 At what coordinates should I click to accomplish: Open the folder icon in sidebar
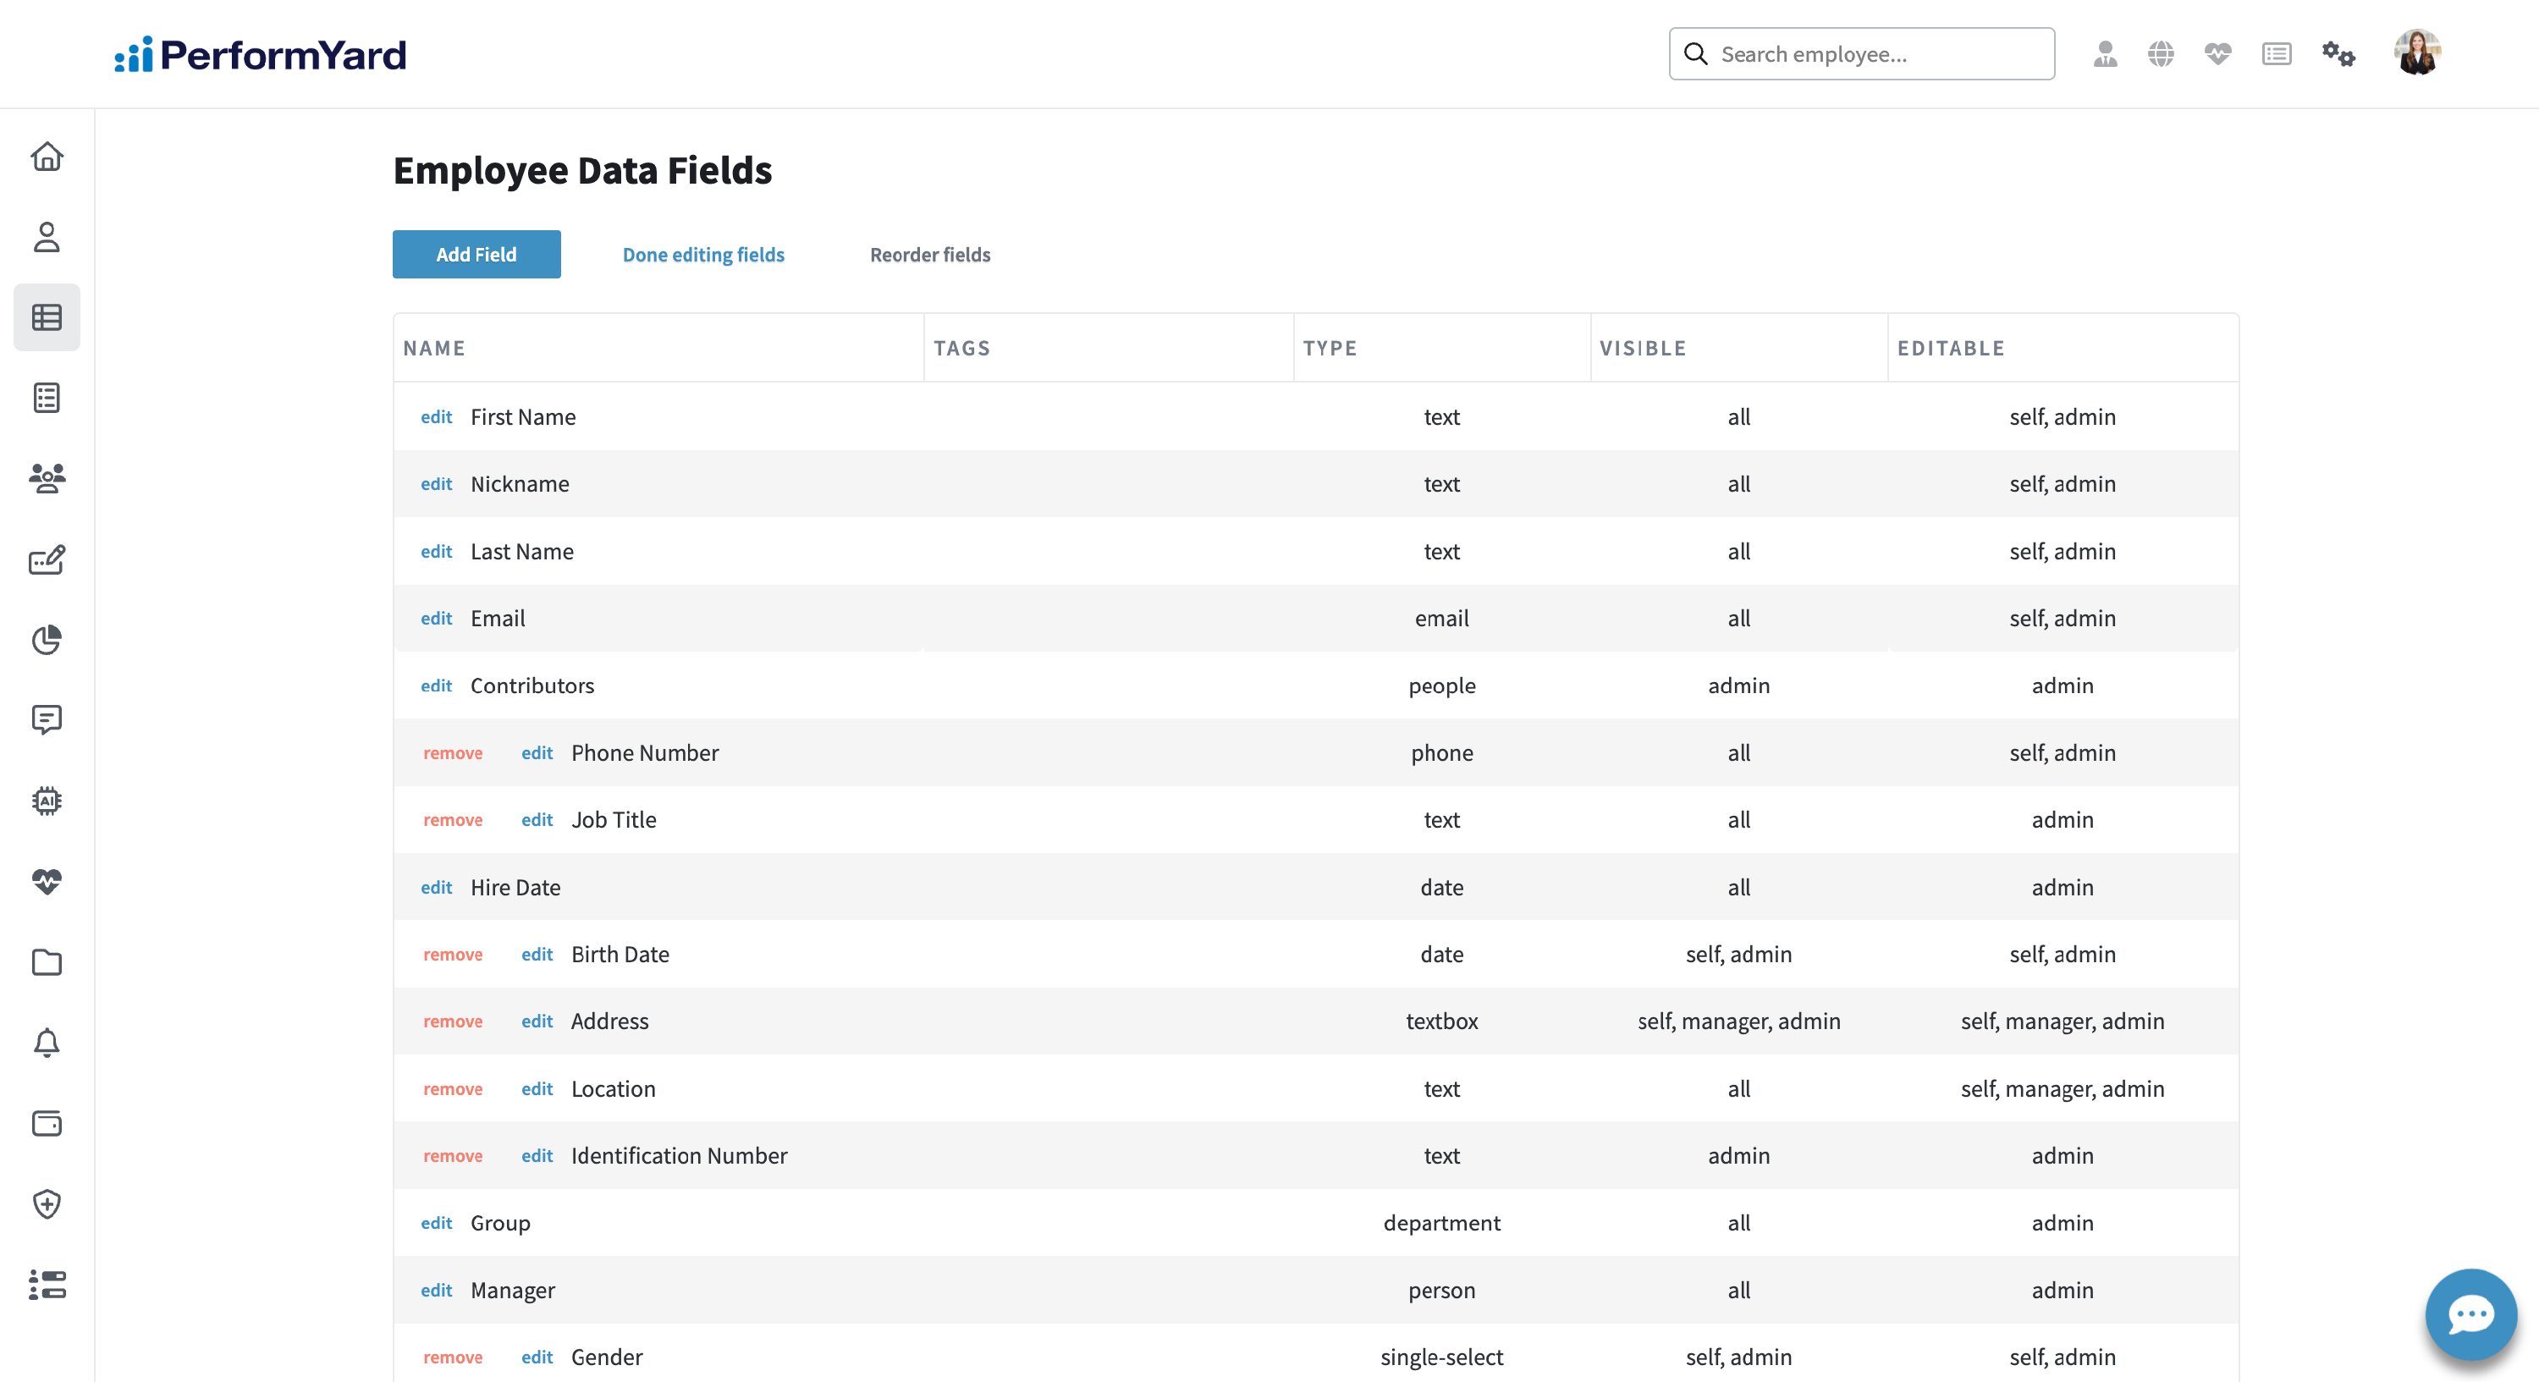[x=47, y=962]
